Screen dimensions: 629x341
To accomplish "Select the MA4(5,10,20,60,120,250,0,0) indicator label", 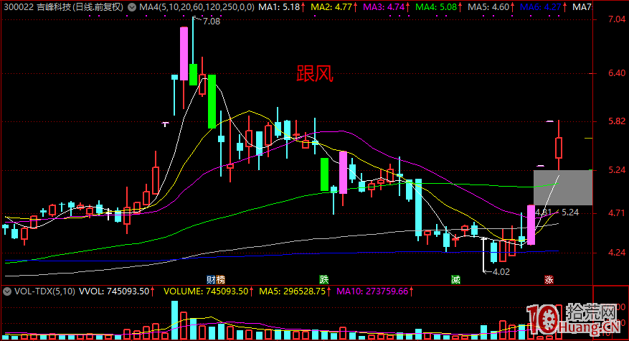I will (197, 7).
